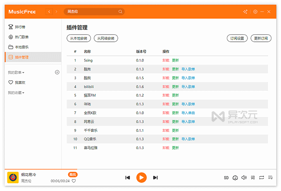The image size is (281, 191).
Task: Open settings gear in the title bar
Action: click(255, 12)
